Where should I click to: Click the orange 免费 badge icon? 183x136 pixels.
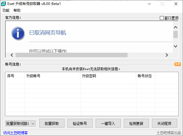click(177, 64)
